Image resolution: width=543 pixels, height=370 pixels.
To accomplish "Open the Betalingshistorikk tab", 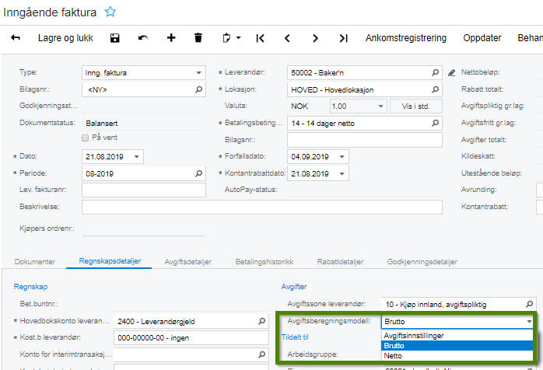I will [264, 262].
